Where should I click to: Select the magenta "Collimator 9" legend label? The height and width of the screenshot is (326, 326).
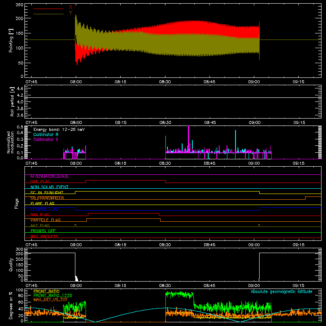pyautogui.click(x=46, y=139)
